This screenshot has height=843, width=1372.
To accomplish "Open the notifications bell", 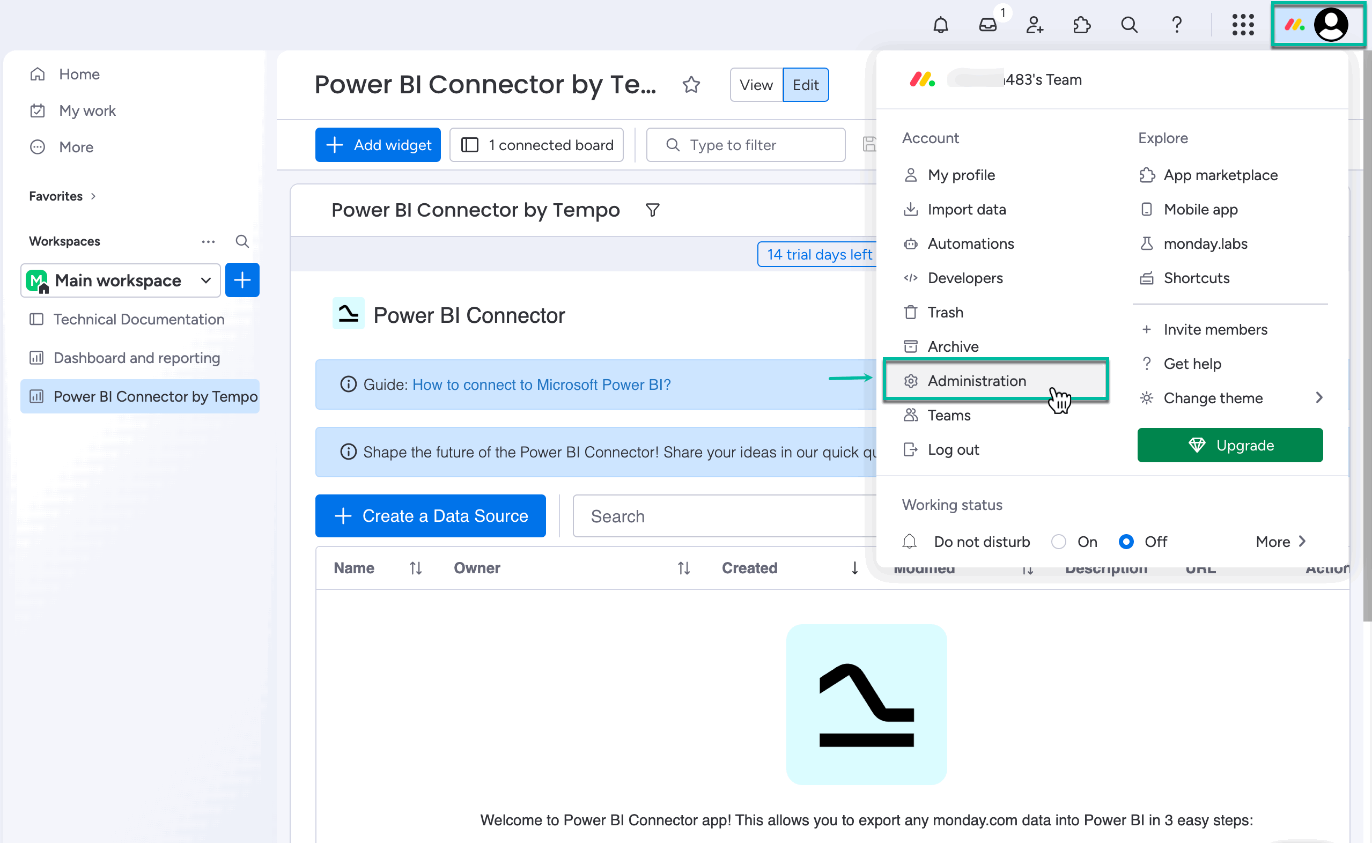I will click(940, 25).
